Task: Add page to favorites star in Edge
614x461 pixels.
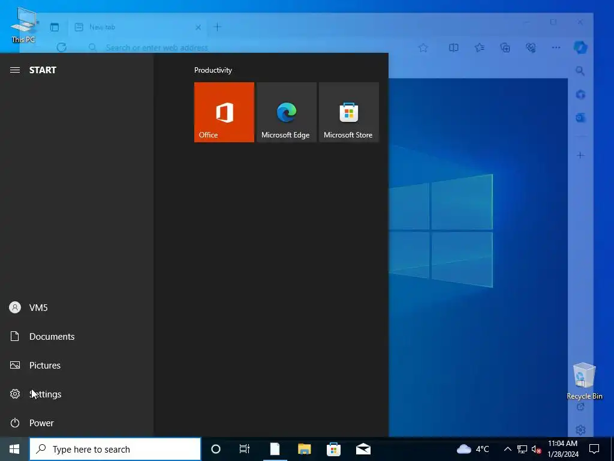Action: pyautogui.click(x=423, y=47)
